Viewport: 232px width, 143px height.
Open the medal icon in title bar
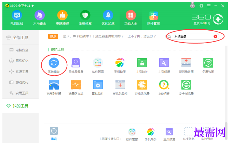click(x=192, y=5)
